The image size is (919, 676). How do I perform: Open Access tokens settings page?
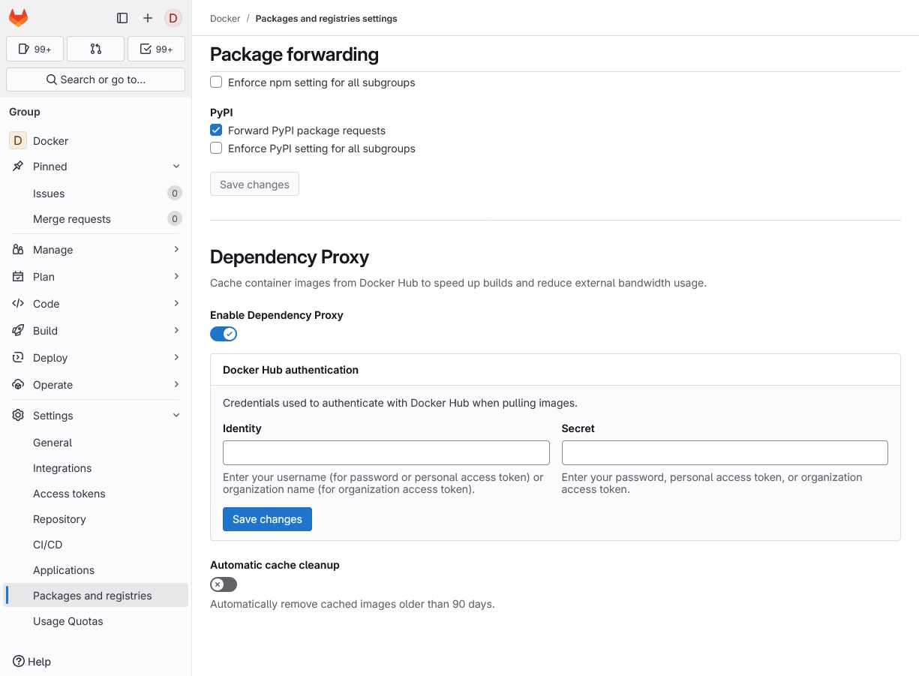click(69, 494)
